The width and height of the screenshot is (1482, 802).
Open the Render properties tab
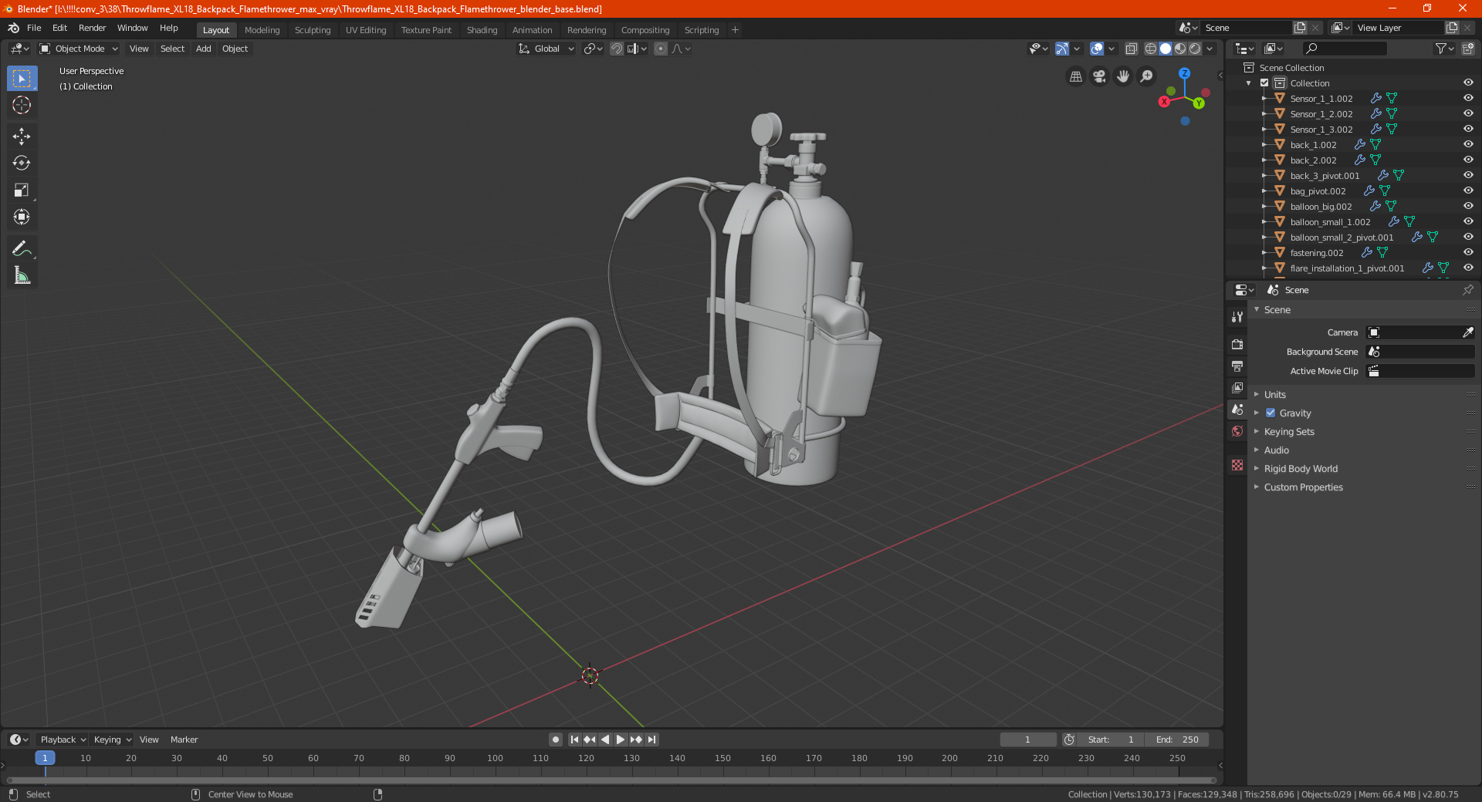point(1237,344)
